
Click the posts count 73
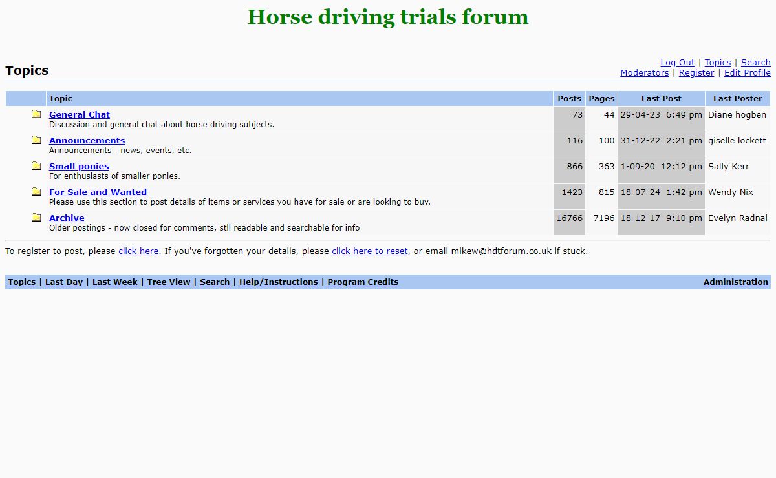pos(577,115)
